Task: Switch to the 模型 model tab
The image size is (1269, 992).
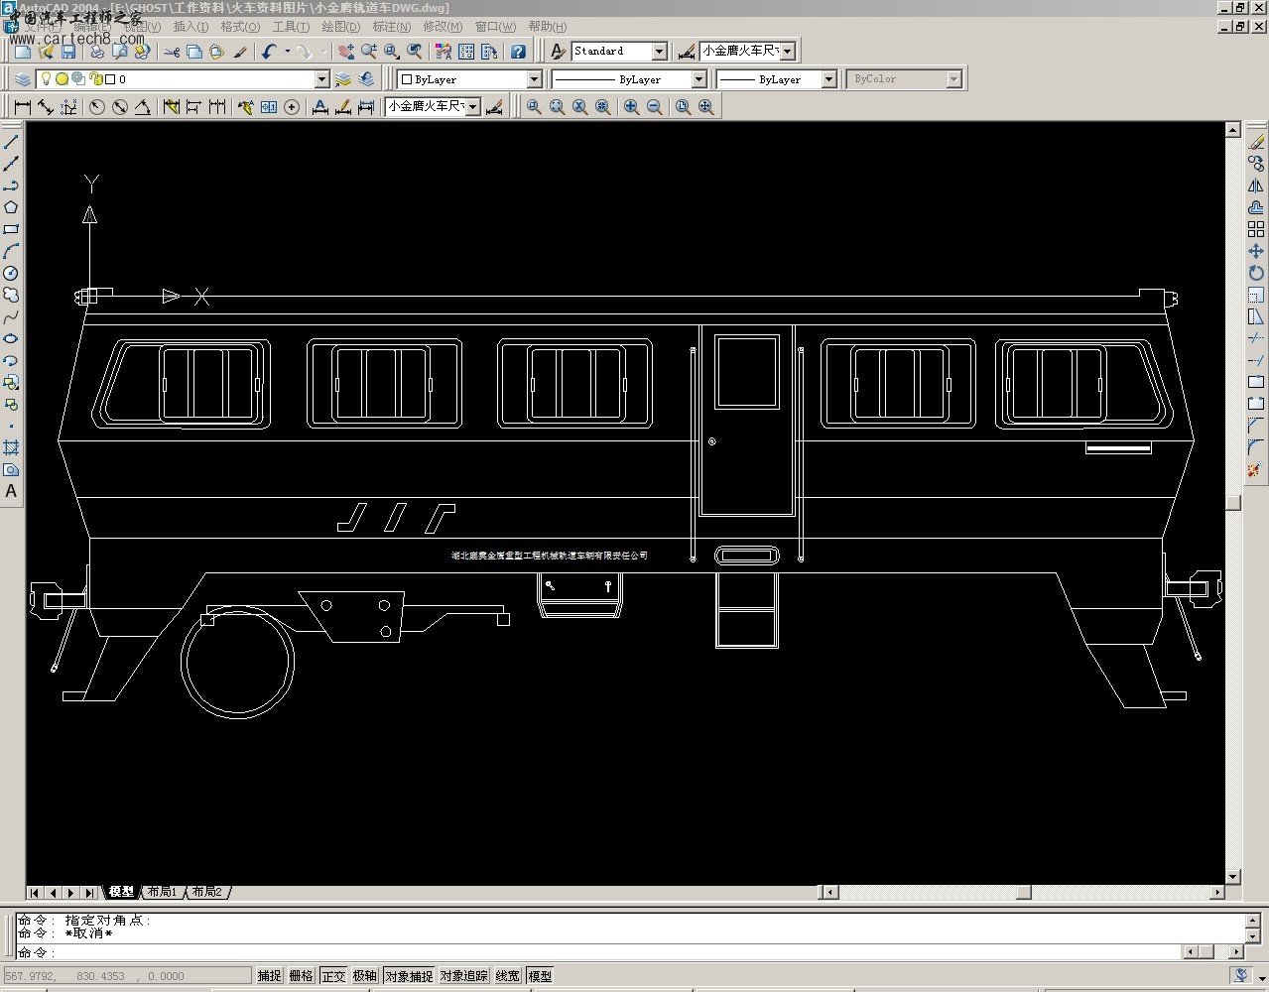Action: click(121, 892)
